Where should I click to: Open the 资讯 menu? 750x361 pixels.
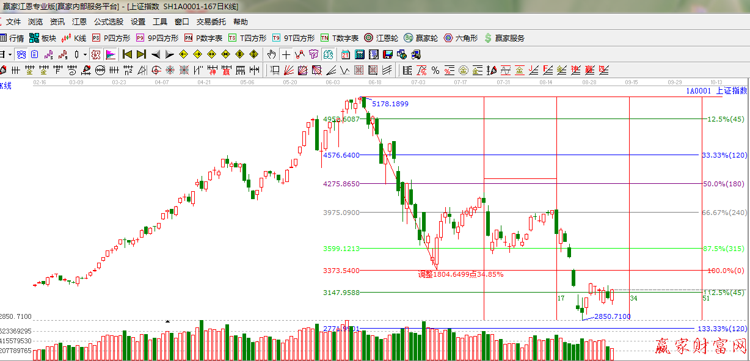tap(57, 22)
